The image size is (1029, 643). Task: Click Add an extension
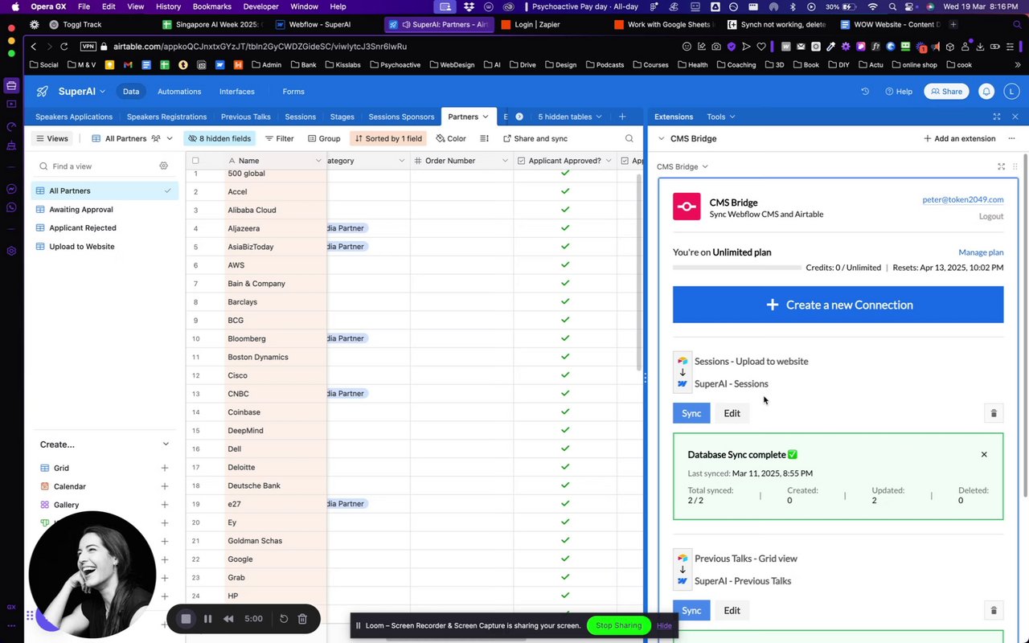click(x=959, y=138)
